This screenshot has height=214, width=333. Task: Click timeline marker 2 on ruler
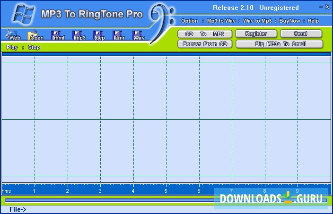(67, 191)
